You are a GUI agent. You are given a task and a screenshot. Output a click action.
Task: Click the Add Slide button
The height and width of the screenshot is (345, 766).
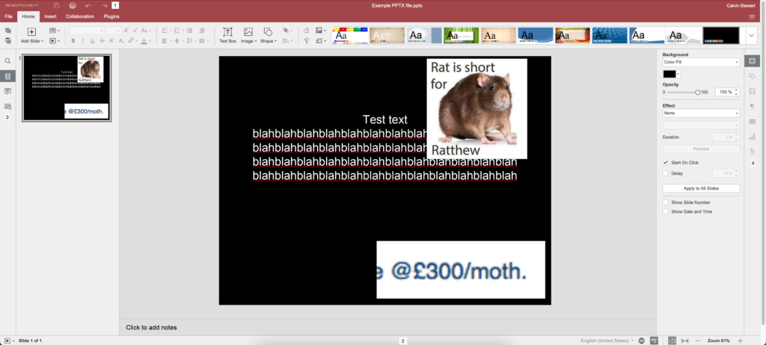tap(31, 35)
